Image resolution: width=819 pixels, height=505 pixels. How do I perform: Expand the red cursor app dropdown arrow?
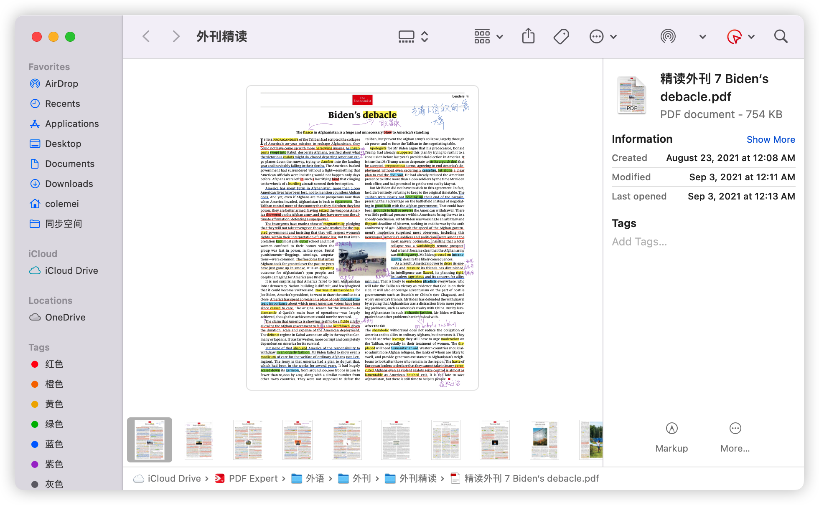click(x=751, y=37)
